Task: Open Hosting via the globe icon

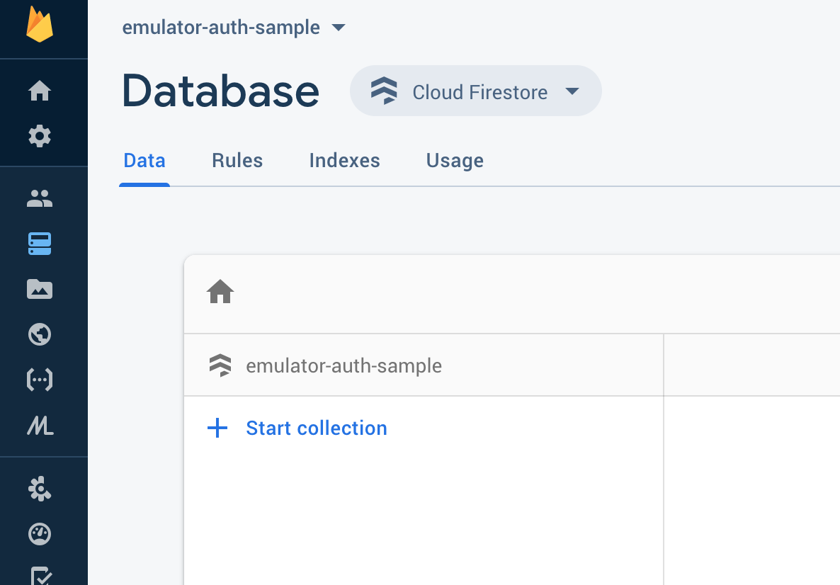Action: [x=40, y=334]
